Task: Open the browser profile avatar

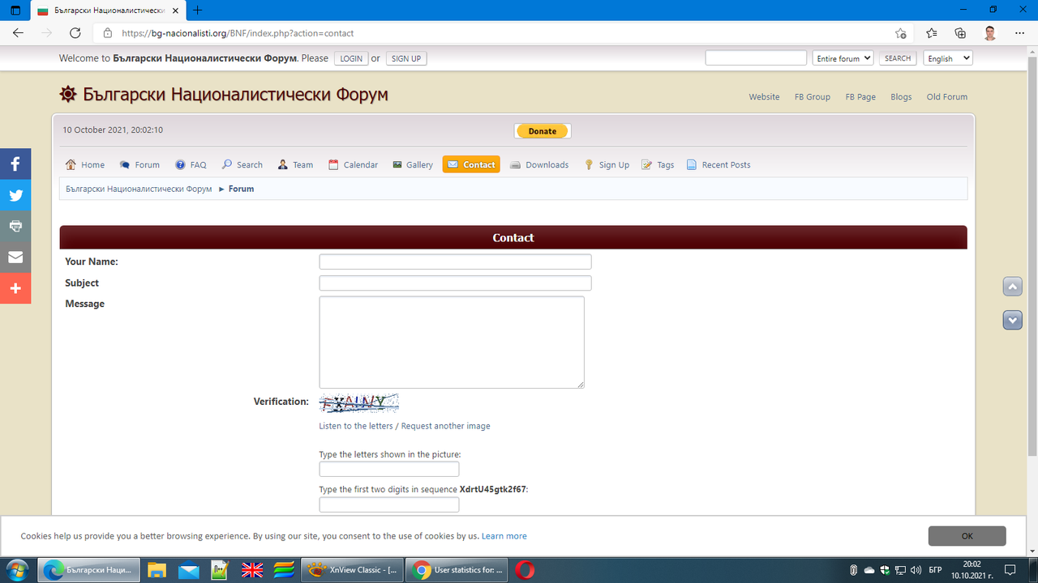Action: (990, 33)
